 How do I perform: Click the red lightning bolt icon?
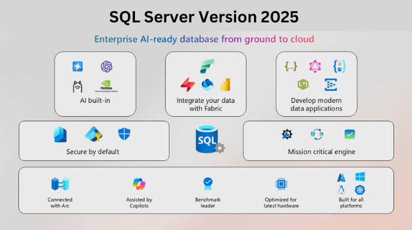(188, 84)
